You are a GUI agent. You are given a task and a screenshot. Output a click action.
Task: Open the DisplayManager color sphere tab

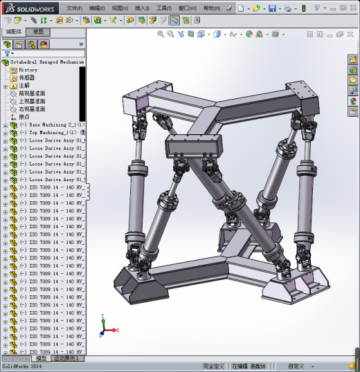44,44
